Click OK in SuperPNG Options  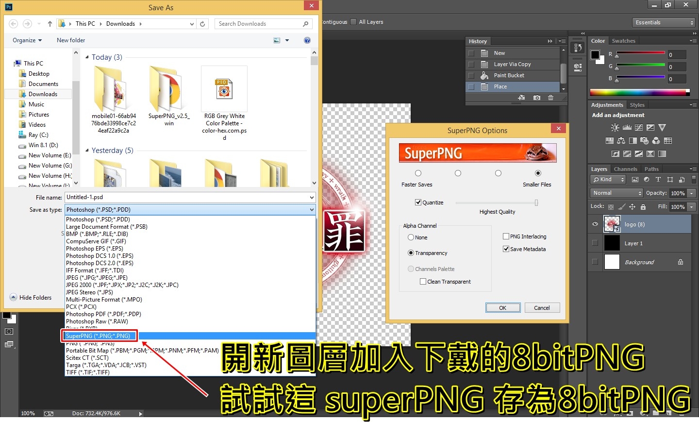[503, 308]
